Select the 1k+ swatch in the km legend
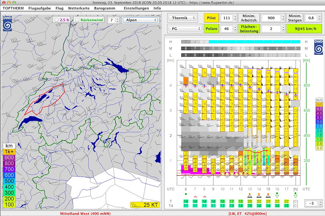325x216 pixels. (x=9, y=152)
